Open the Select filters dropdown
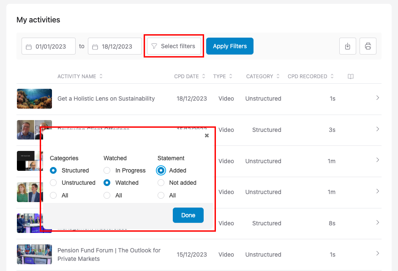398x271 pixels. [x=174, y=46]
